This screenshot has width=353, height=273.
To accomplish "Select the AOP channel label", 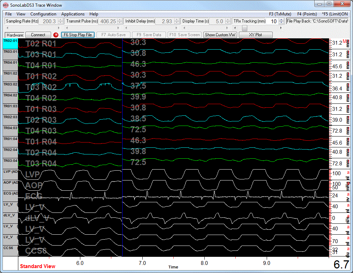I will pos(10,185).
